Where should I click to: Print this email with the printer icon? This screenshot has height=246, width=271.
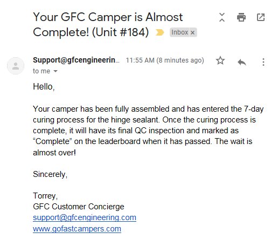(x=241, y=17)
